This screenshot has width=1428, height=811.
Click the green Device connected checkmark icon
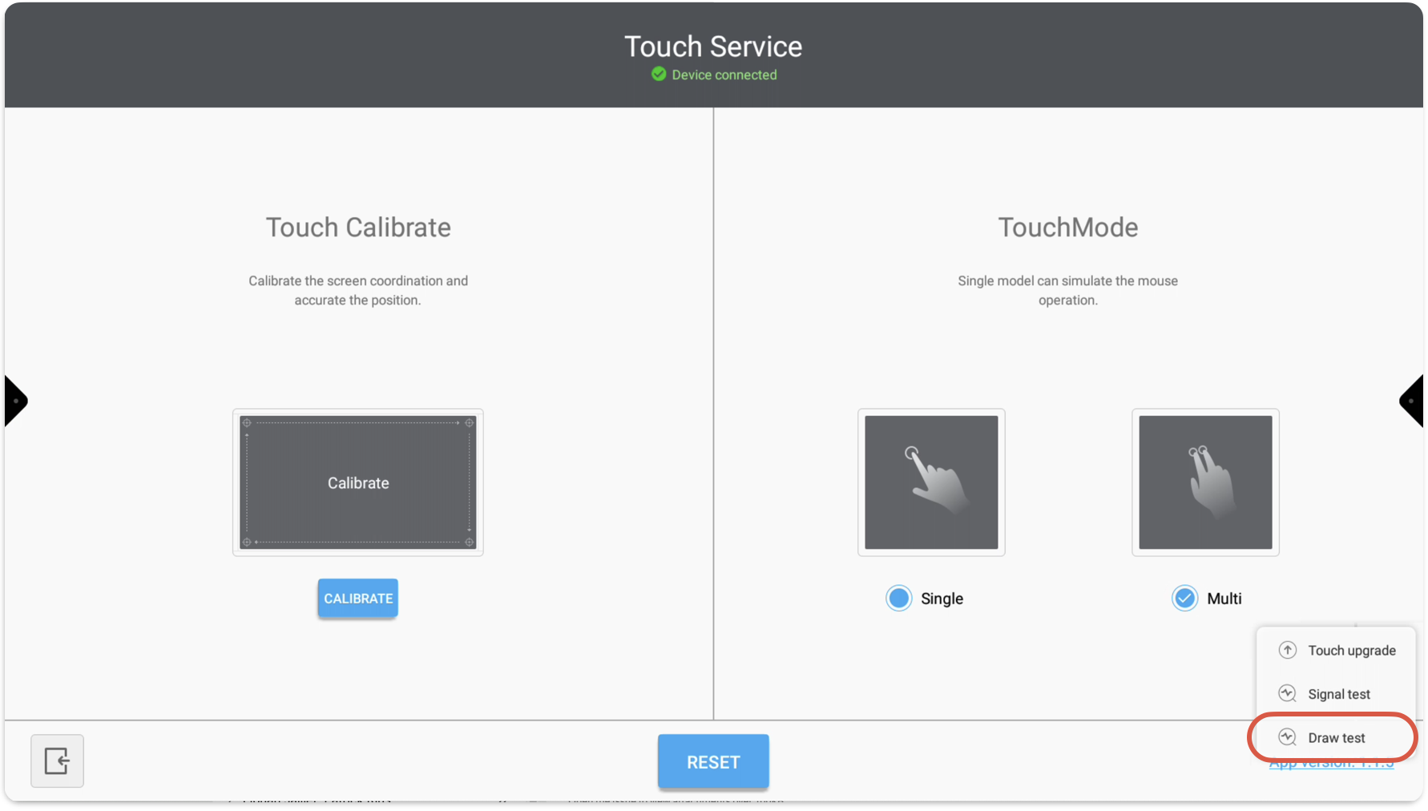(659, 75)
